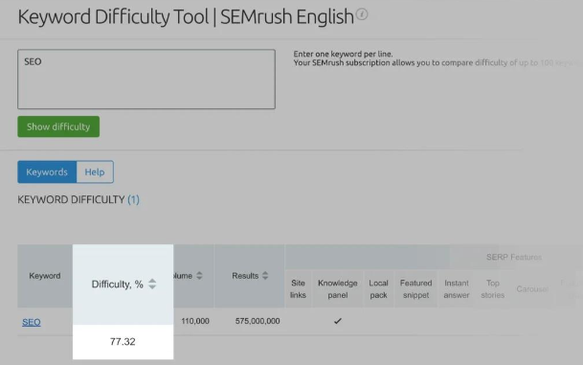Click the Difficulty, % column header label
Screen dimensions: 583x365
117,285
